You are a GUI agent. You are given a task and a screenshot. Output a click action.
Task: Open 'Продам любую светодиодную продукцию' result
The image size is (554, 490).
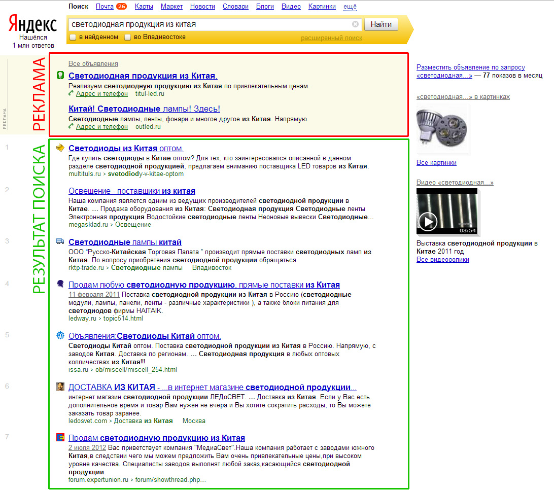204,285
